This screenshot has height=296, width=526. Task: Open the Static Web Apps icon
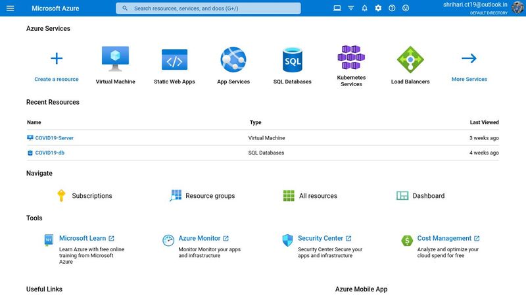pos(174,60)
